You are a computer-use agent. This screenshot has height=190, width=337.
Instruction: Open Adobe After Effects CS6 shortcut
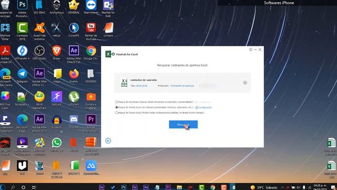(x=74, y=54)
